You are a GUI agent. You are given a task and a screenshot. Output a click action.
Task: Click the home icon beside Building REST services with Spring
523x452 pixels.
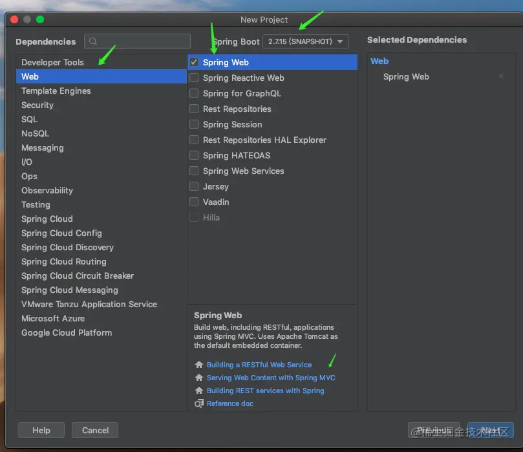pos(199,391)
